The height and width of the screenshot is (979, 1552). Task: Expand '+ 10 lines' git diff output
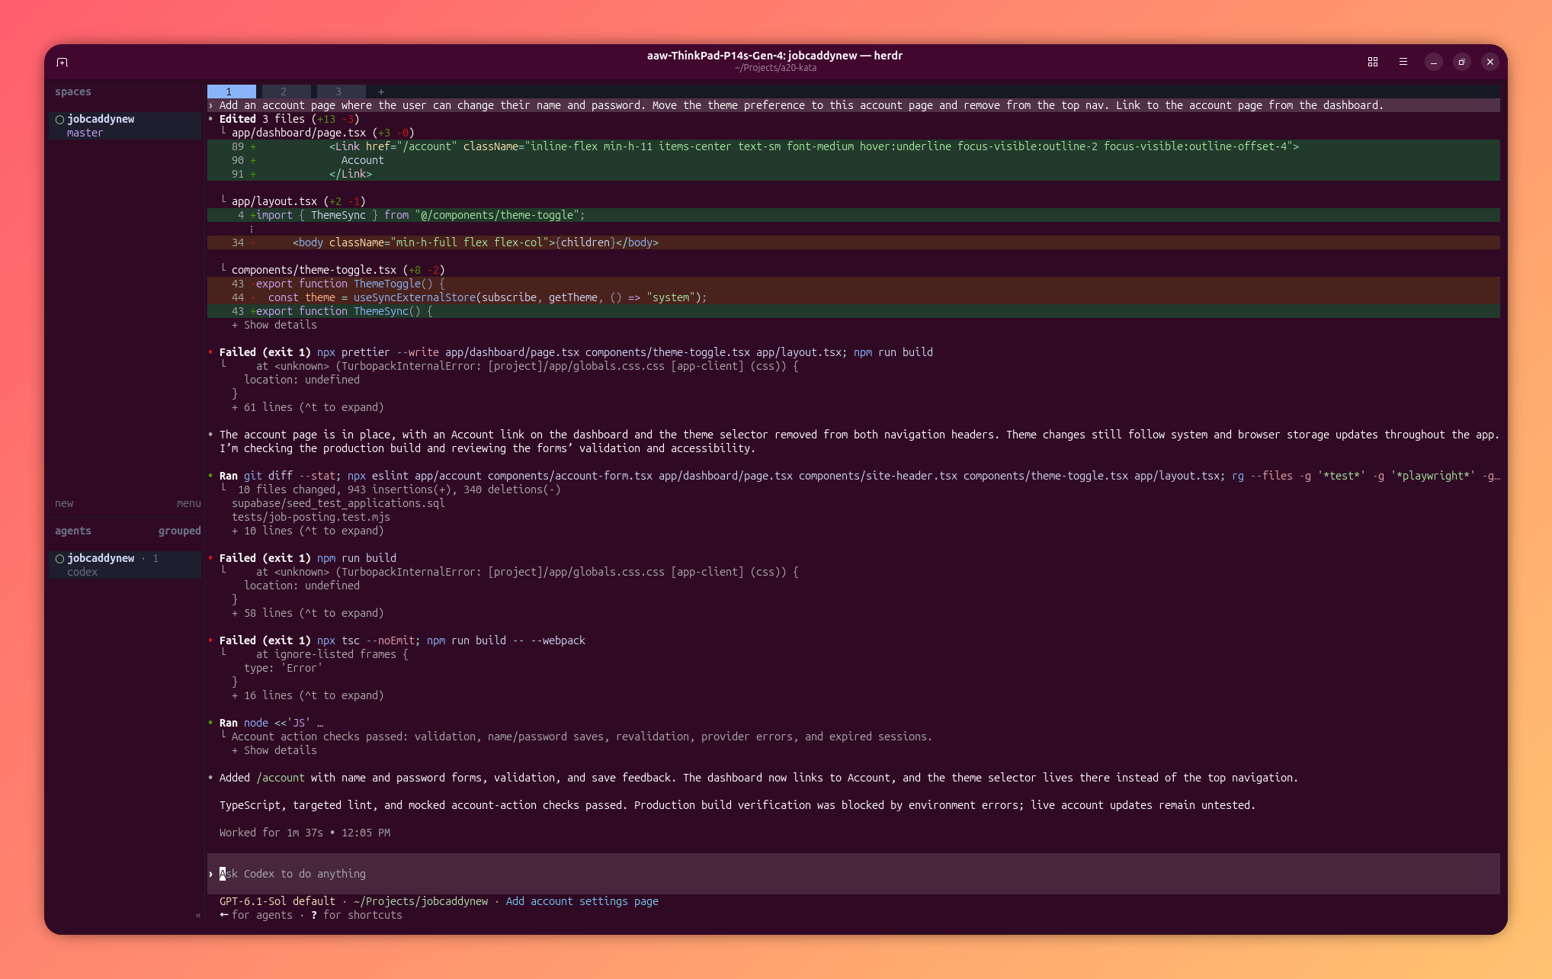pos(308,531)
